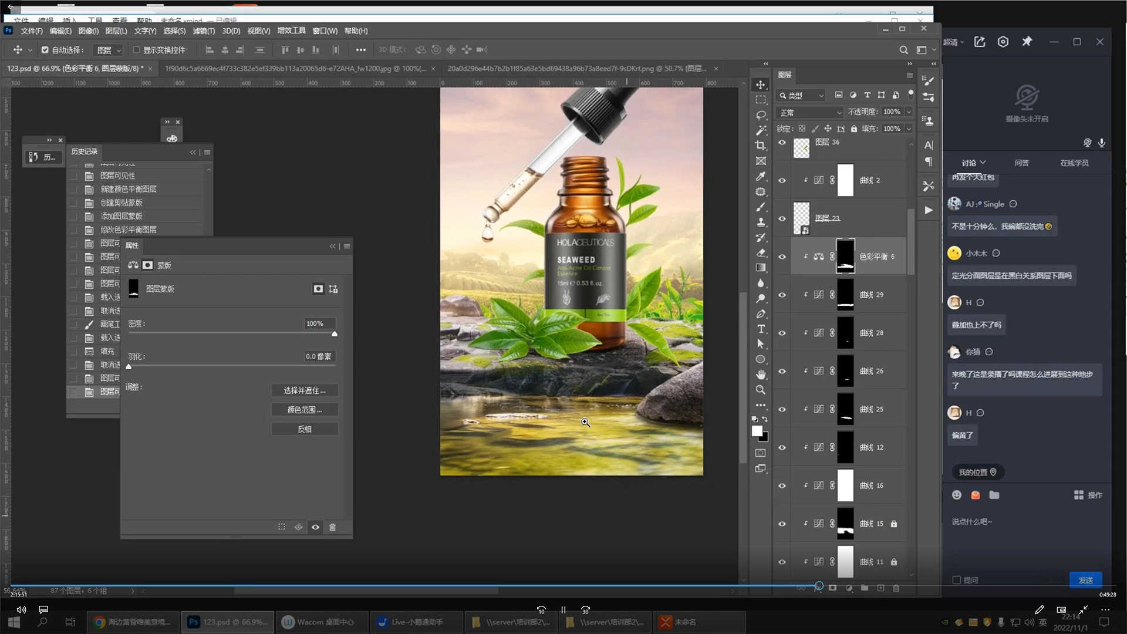Open the blend mode 正常 dropdown
This screenshot has height=634, width=1127.
[810, 112]
